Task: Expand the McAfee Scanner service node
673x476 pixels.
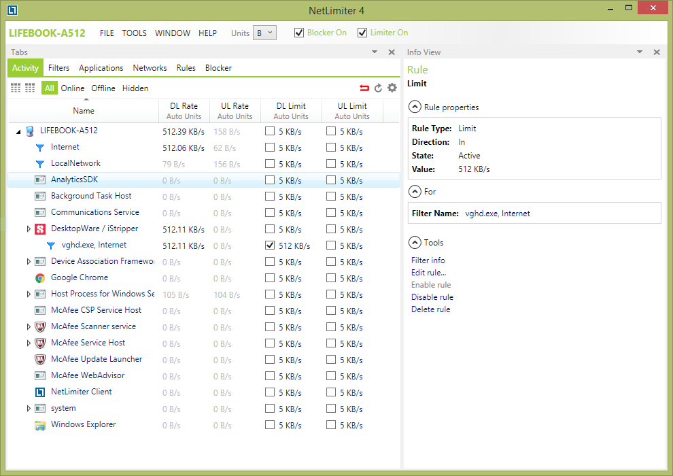Action: 29,326
